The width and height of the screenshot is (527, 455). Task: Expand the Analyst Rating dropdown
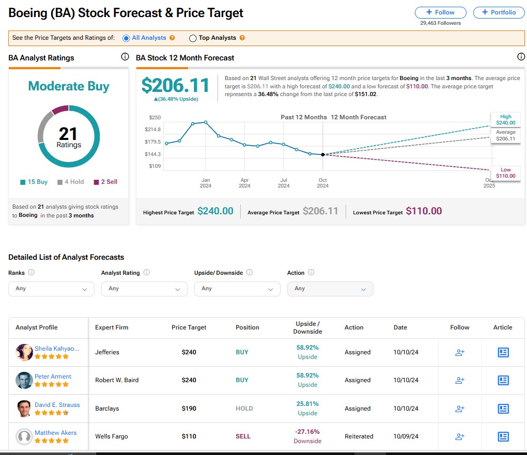tap(144, 289)
